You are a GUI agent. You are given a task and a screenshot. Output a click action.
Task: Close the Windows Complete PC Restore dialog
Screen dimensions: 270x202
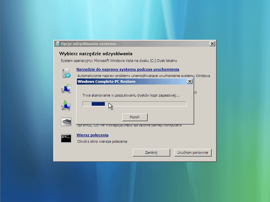(189, 81)
